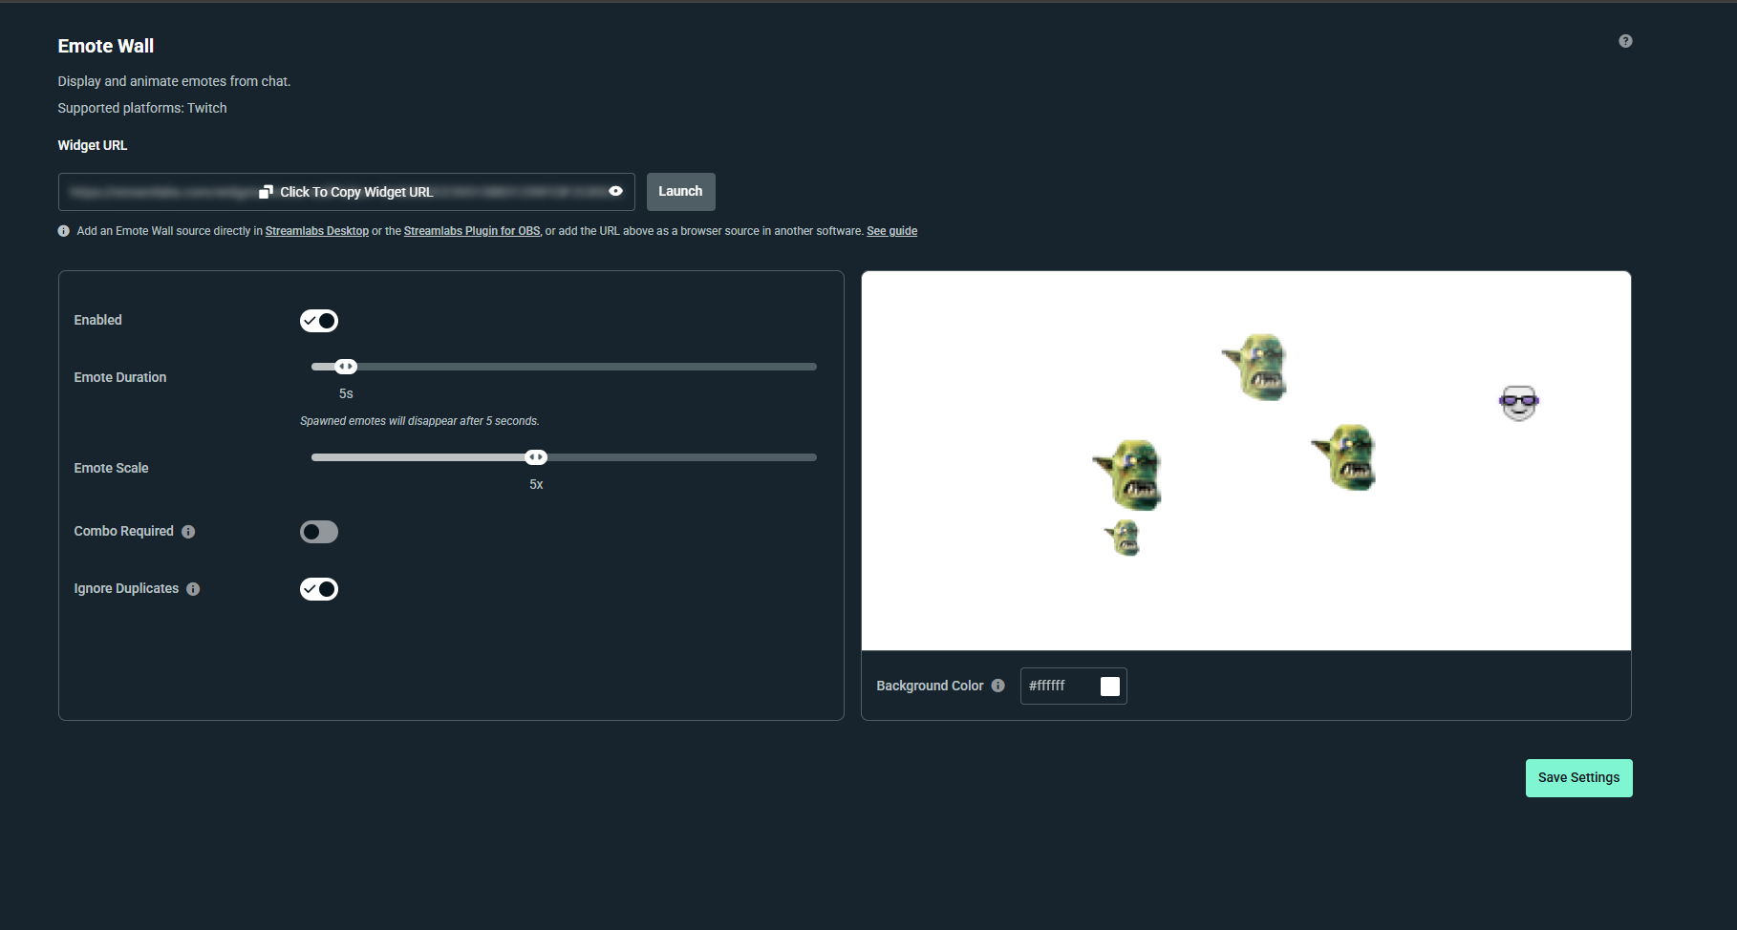Screen dimensions: 1737x930
Task: Click the info icon next to Ignore Duplicates
Action: 193,589
